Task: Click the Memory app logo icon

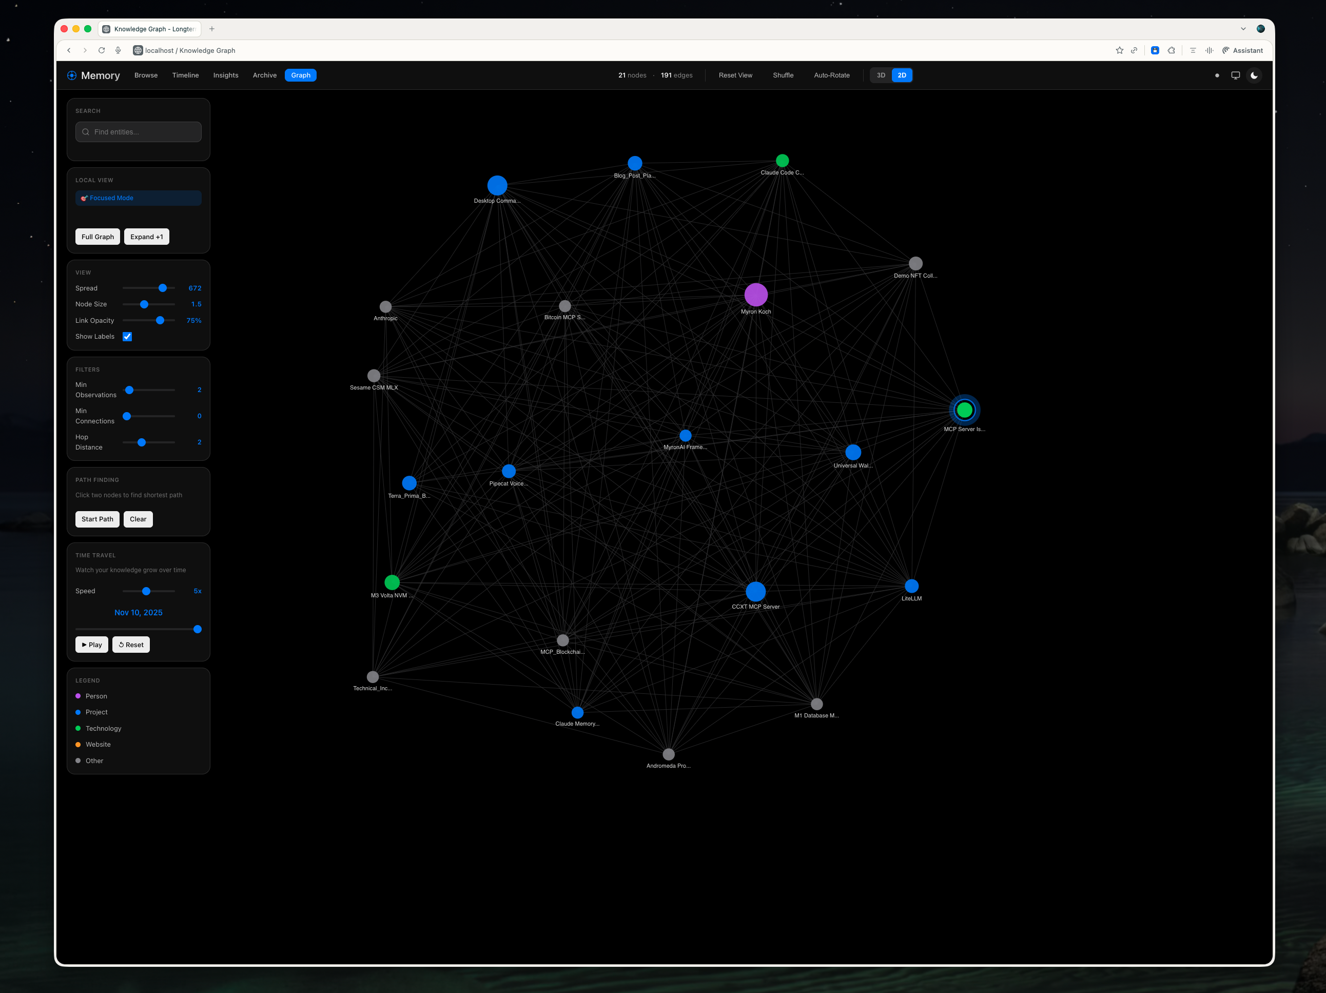Action: [71, 75]
